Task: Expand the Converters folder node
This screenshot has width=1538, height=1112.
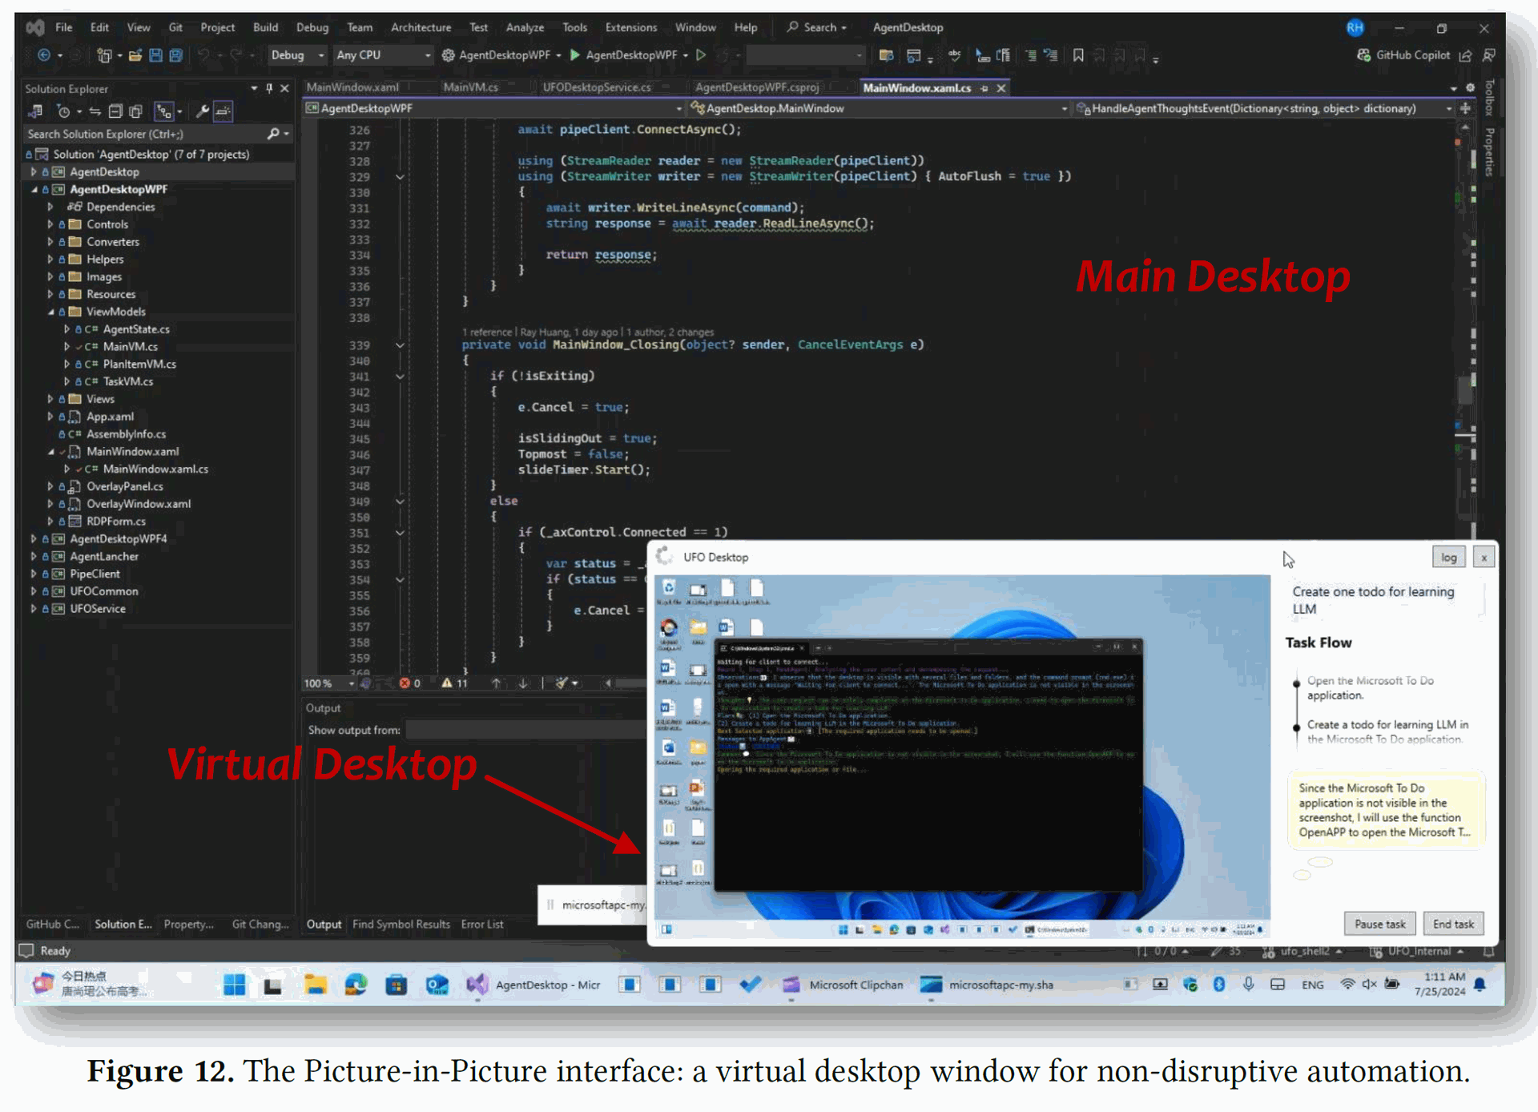Action: (50, 242)
